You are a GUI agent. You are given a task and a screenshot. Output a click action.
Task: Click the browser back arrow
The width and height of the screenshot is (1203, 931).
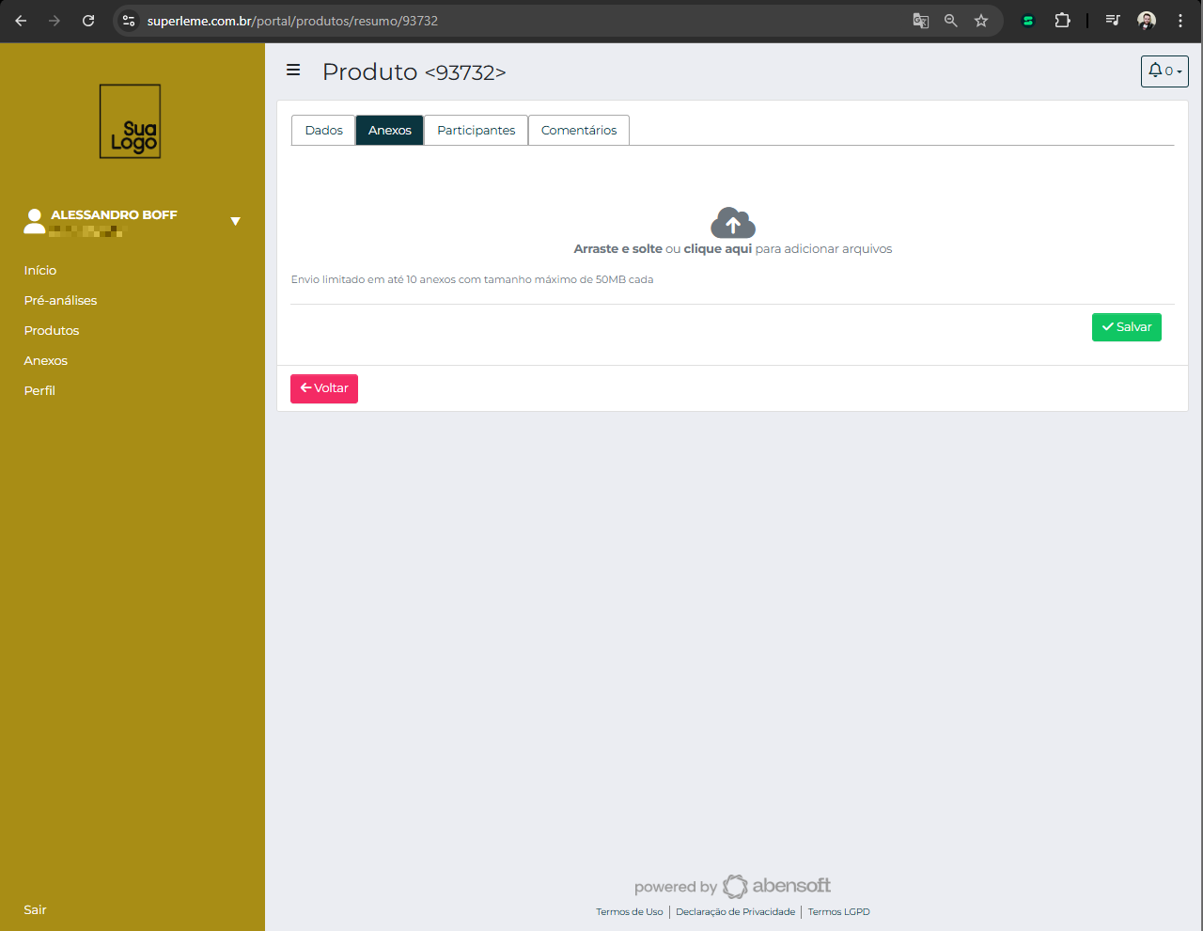pyautogui.click(x=21, y=21)
